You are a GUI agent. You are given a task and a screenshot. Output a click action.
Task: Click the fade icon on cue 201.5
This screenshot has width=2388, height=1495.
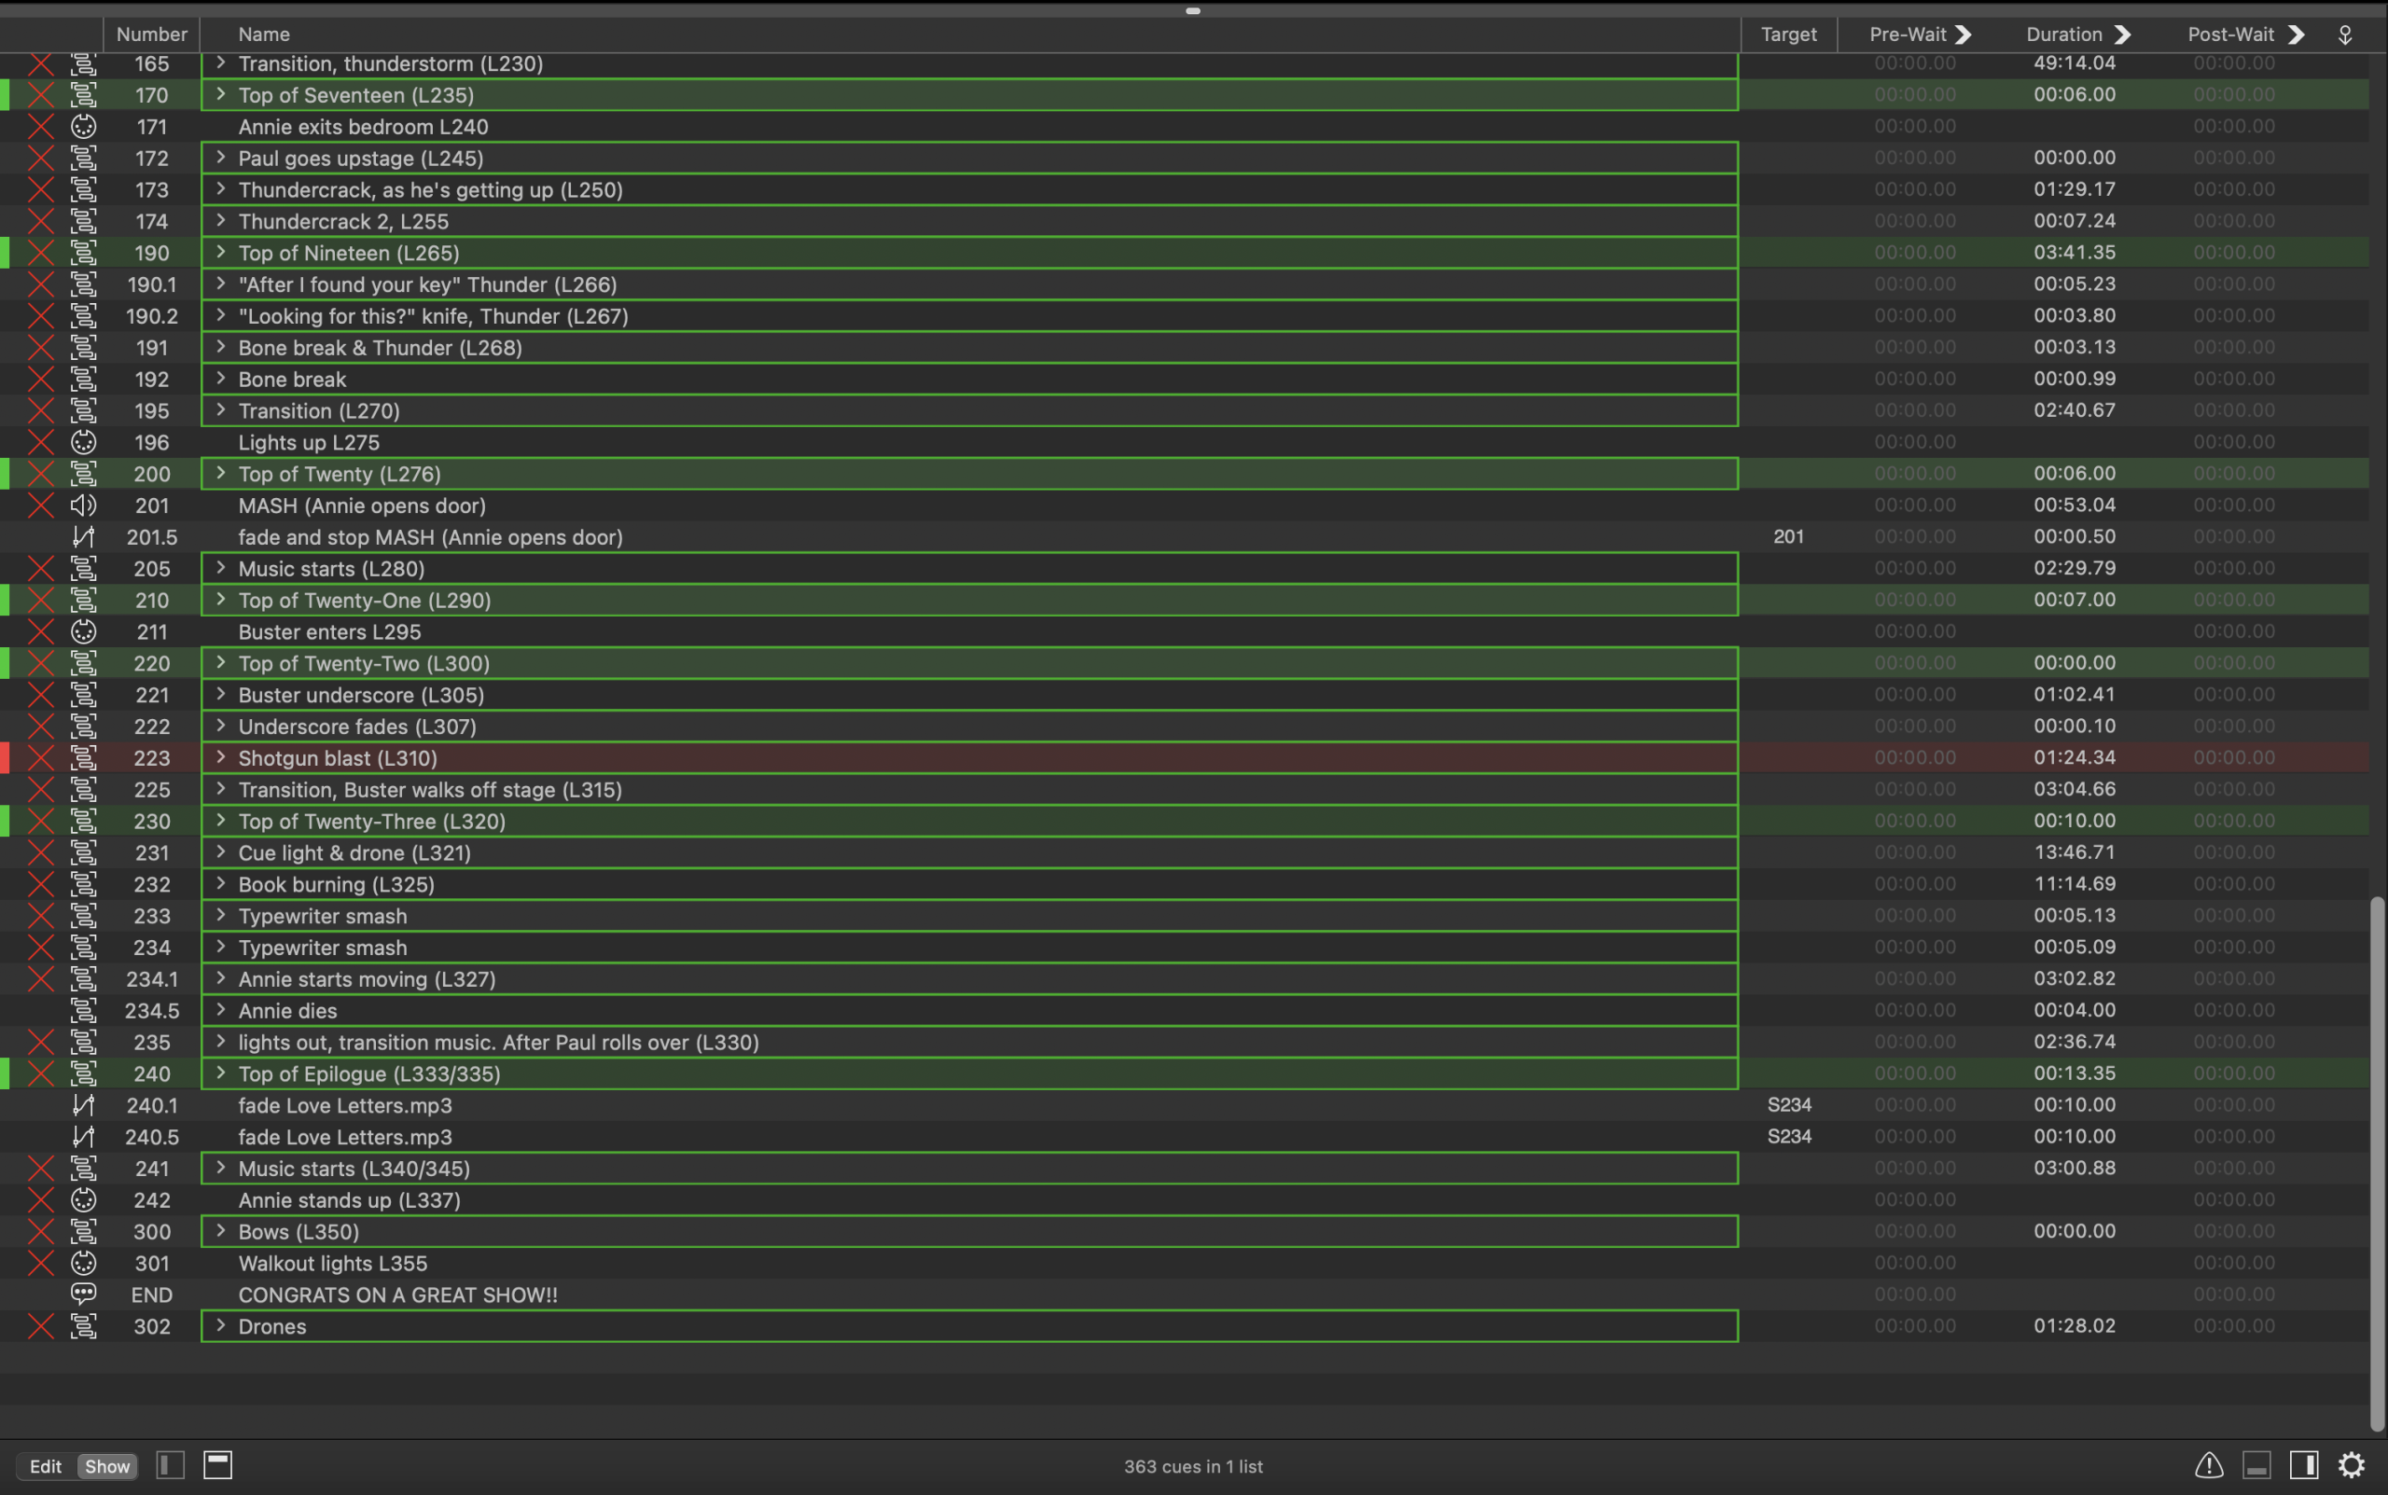tap(84, 537)
